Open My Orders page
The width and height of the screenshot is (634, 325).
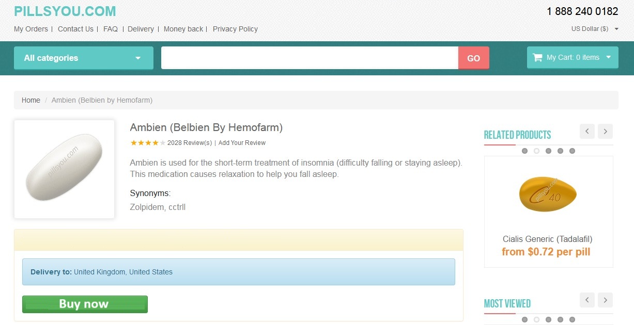tap(31, 29)
